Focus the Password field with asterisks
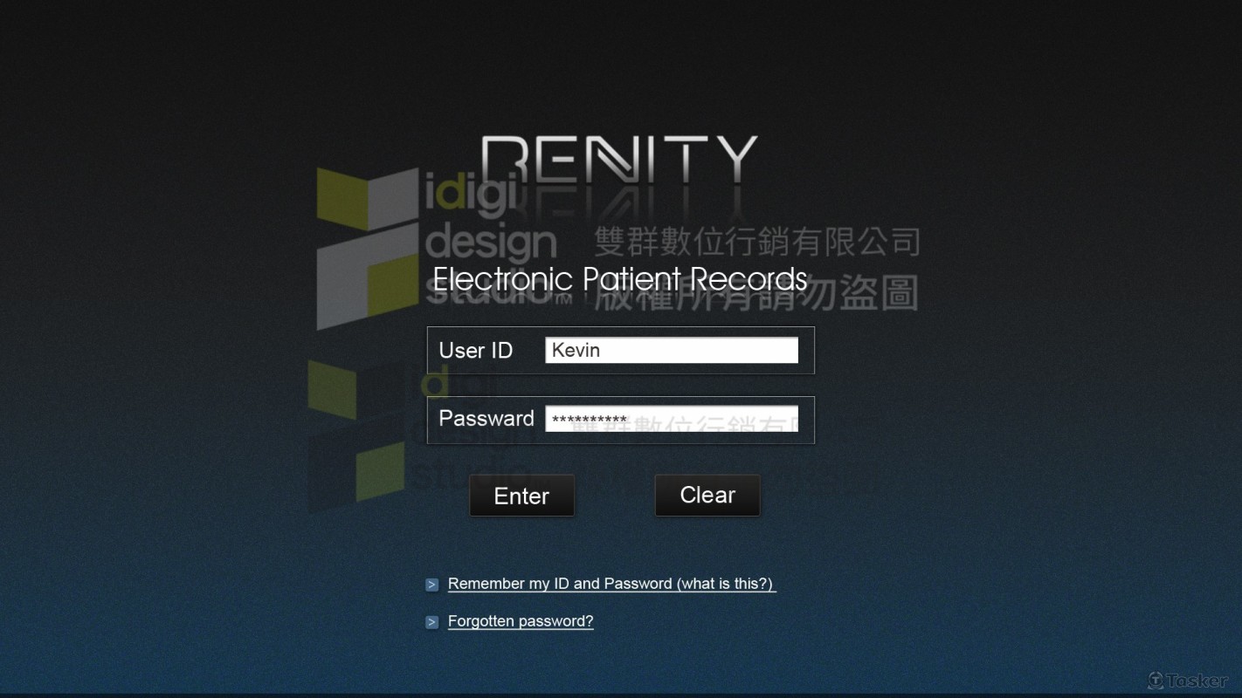Viewport: 1242px width, 698px height. [x=672, y=419]
